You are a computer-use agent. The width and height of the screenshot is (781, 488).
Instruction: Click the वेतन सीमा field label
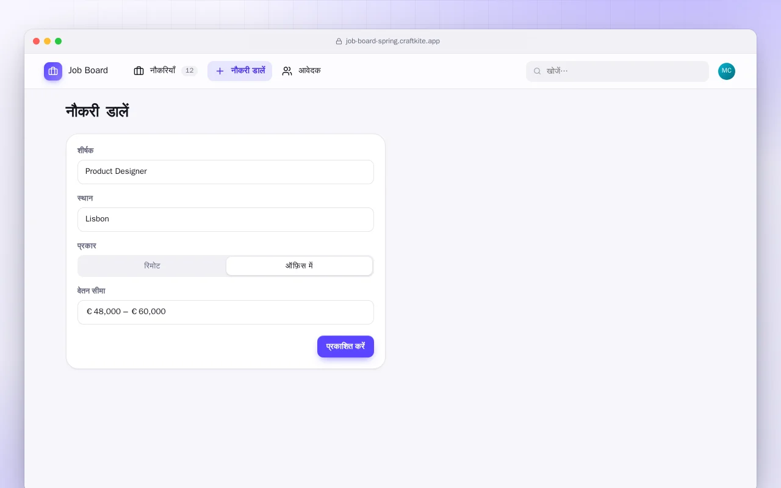point(91,291)
